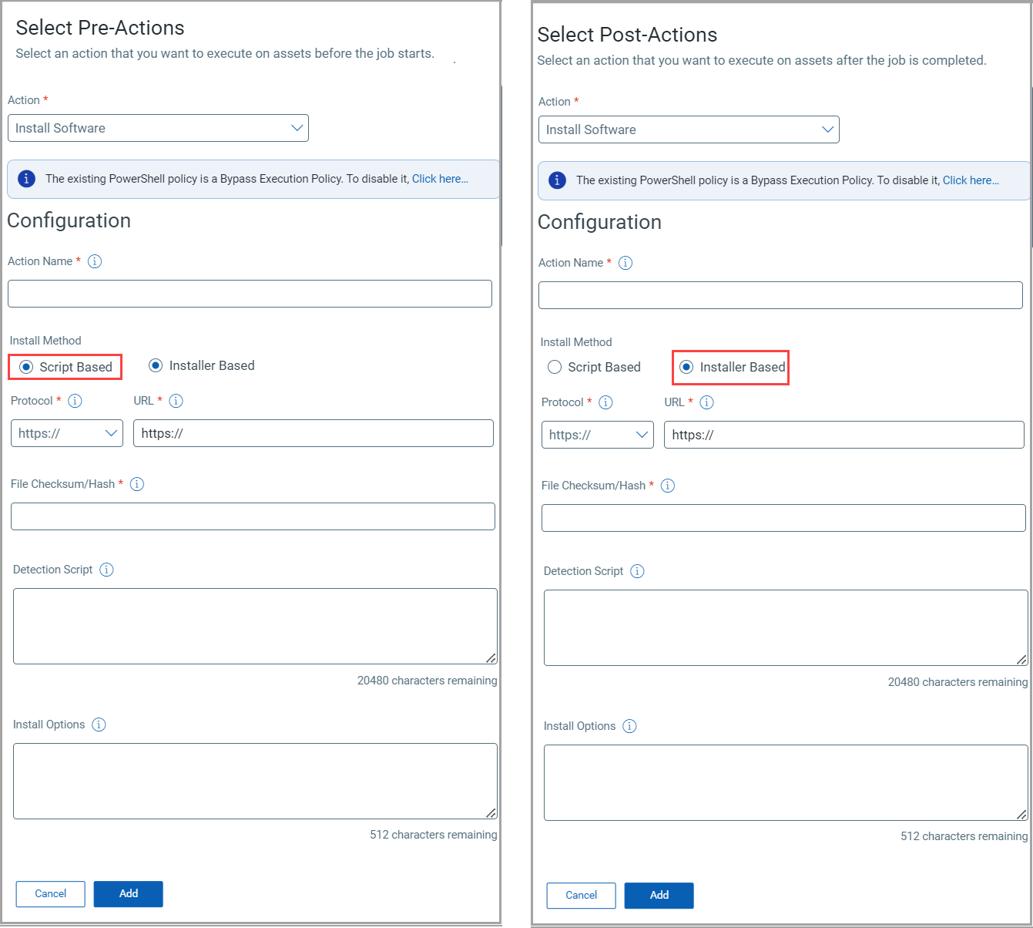The width and height of the screenshot is (1033, 928).
Task: Click File Checksum/Hash field in Pre-Actions
Action: coord(253,516)
